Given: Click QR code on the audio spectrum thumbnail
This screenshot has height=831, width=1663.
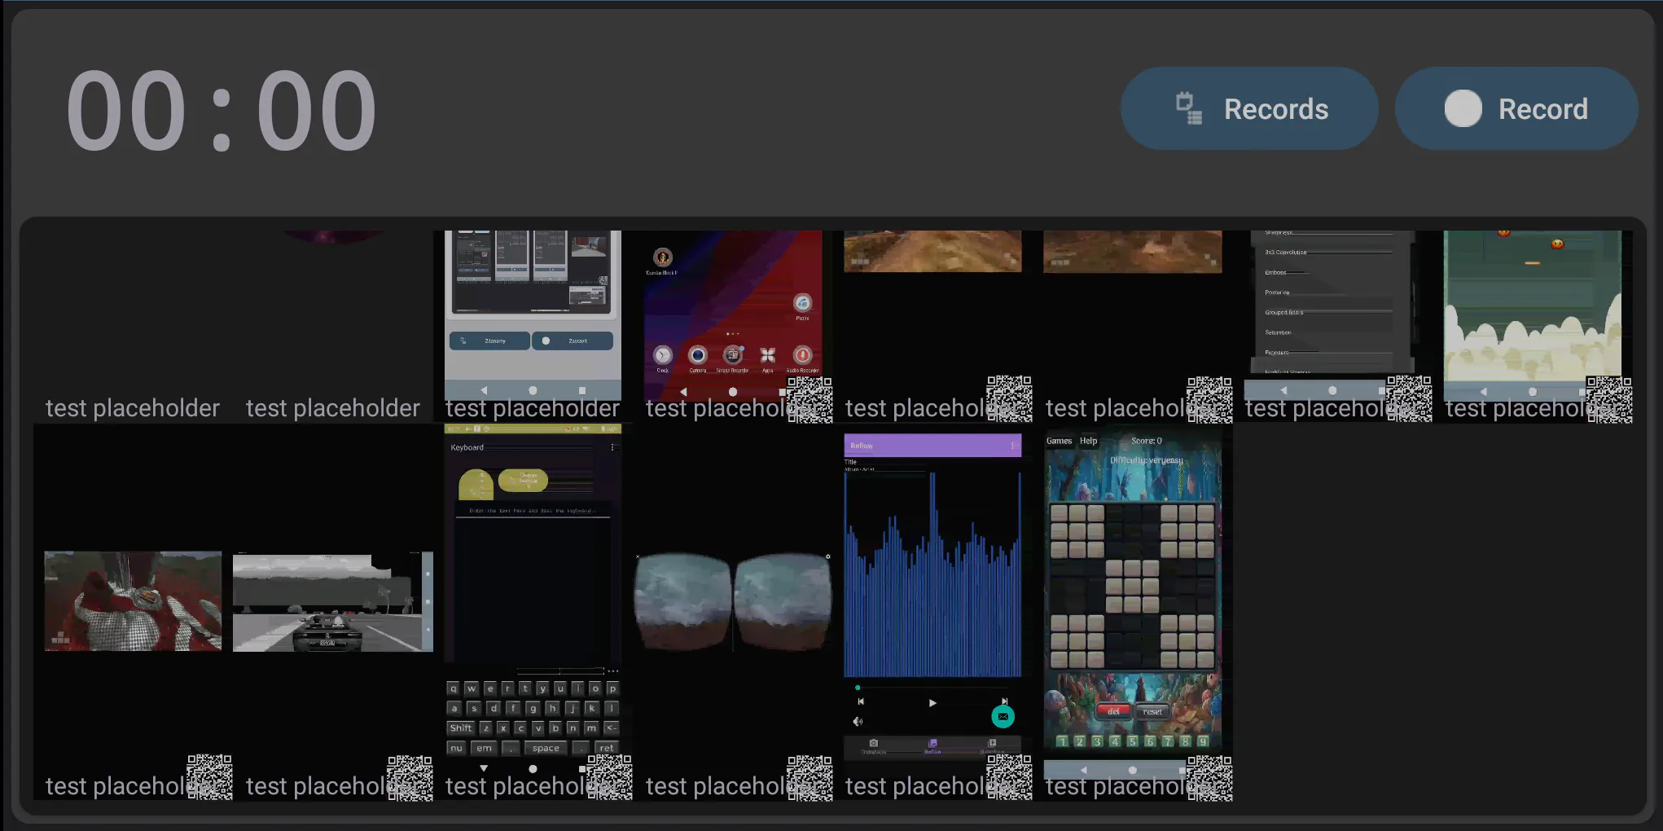Looking at the screenshot, I should [1010, 778].
